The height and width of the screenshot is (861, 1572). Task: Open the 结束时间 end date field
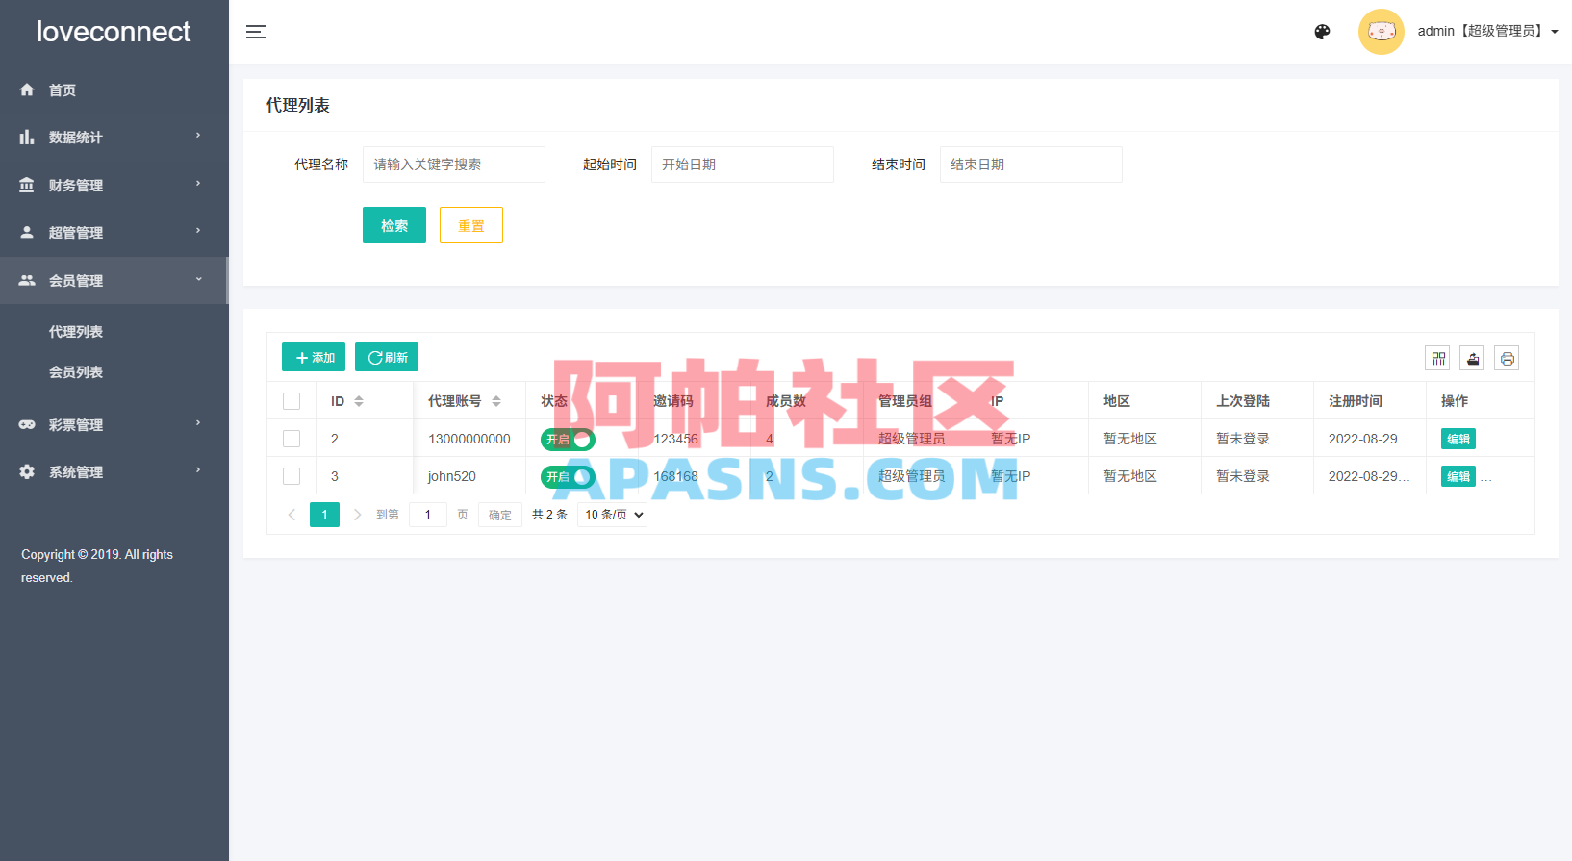[1031, 165]
